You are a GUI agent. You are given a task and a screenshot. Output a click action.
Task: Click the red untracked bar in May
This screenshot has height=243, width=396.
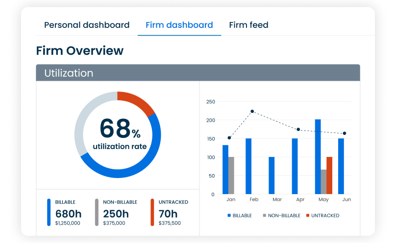[x=329, y=175]
